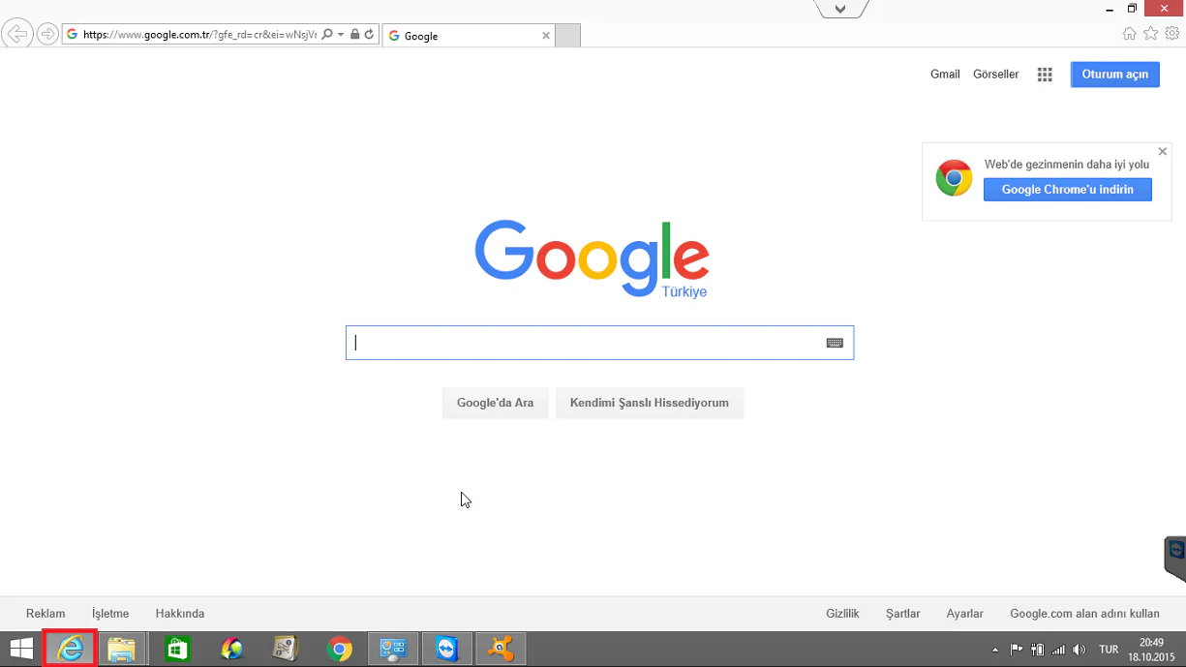Click the Chrome logo in the promo

coord(954,179)
